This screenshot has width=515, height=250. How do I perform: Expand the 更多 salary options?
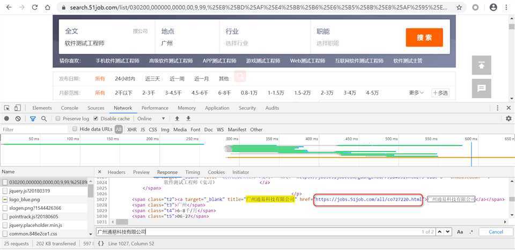coord(416,93)
